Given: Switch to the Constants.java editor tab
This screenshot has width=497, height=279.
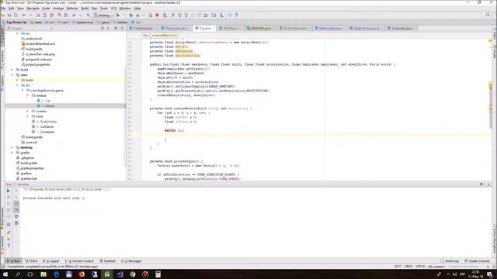Looking at the screenshot, I should tap(401, 28).
